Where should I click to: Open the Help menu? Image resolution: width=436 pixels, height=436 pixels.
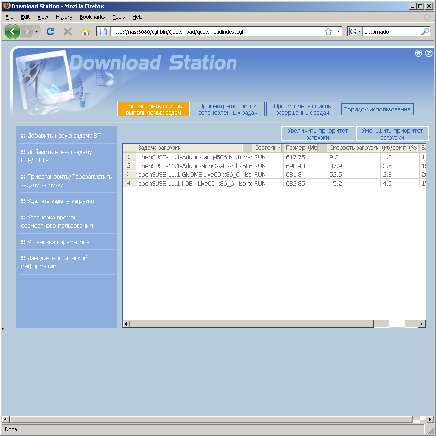[138, 17]
